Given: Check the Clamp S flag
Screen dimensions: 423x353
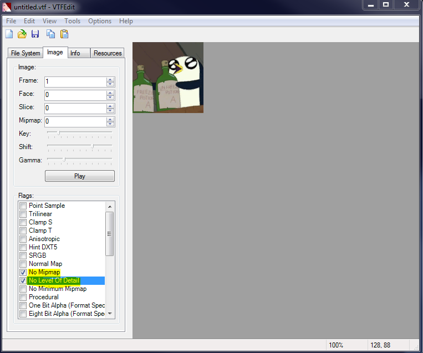Looking at the screenshot, I should pyautogui.click(x=23, y=222).
